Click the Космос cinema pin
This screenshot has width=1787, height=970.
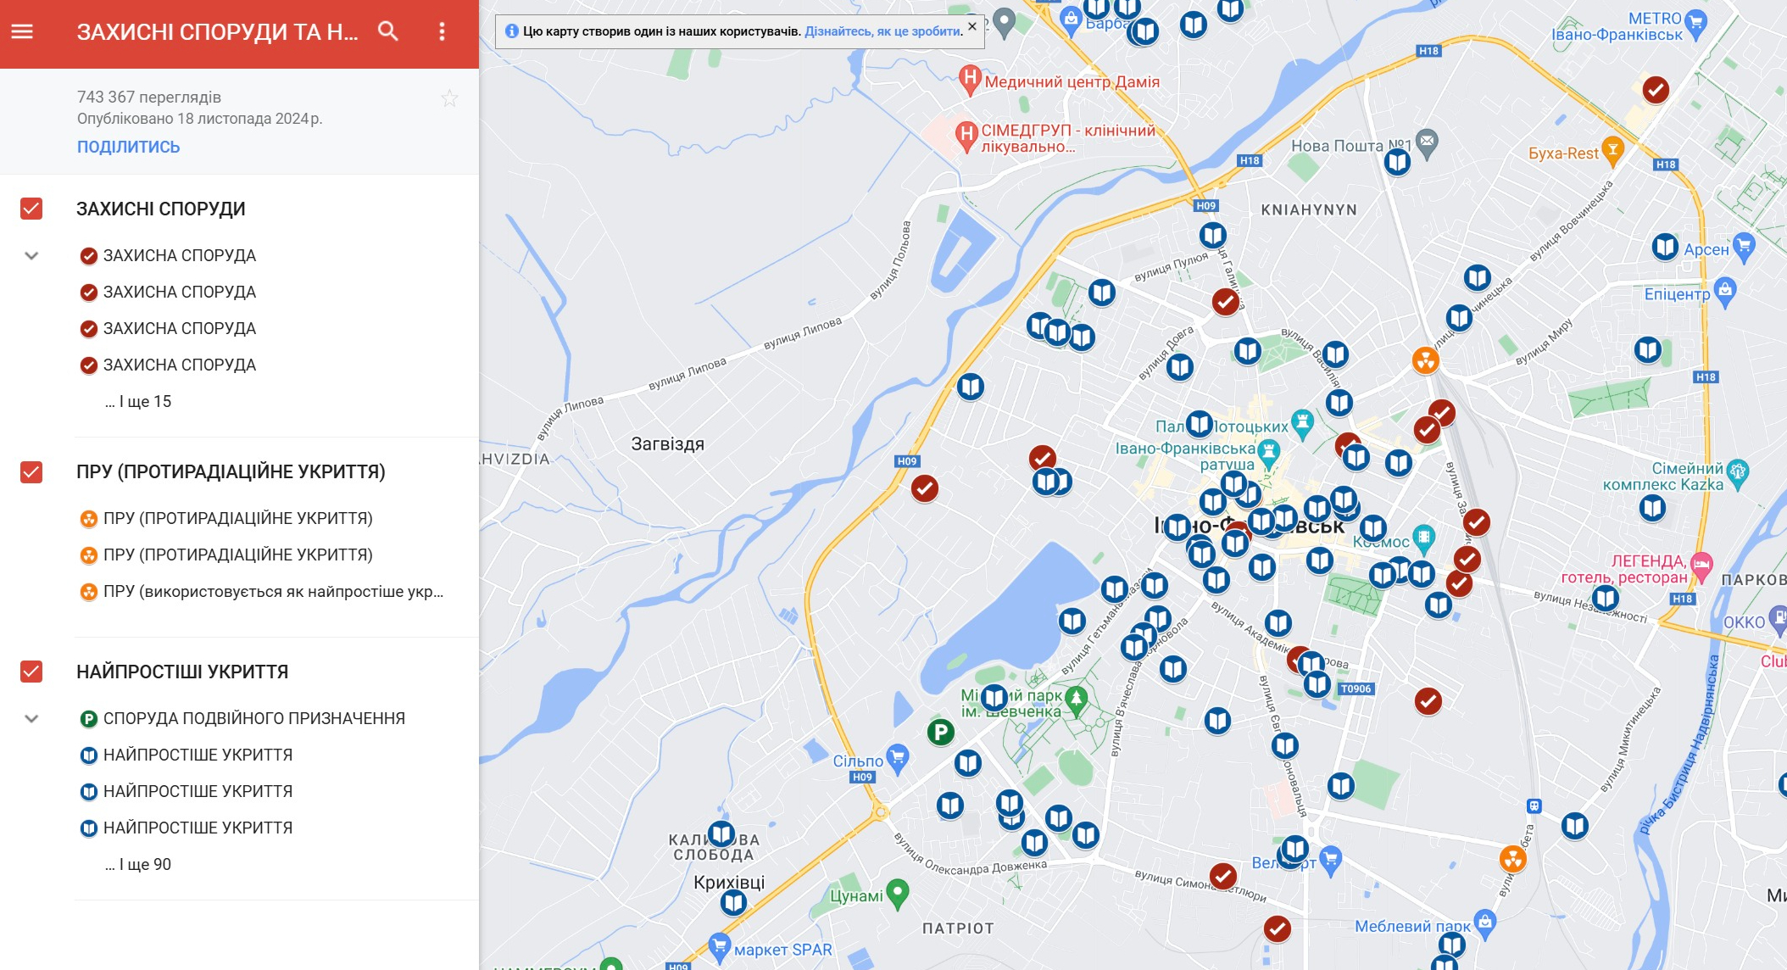(x=1423, y=537)
